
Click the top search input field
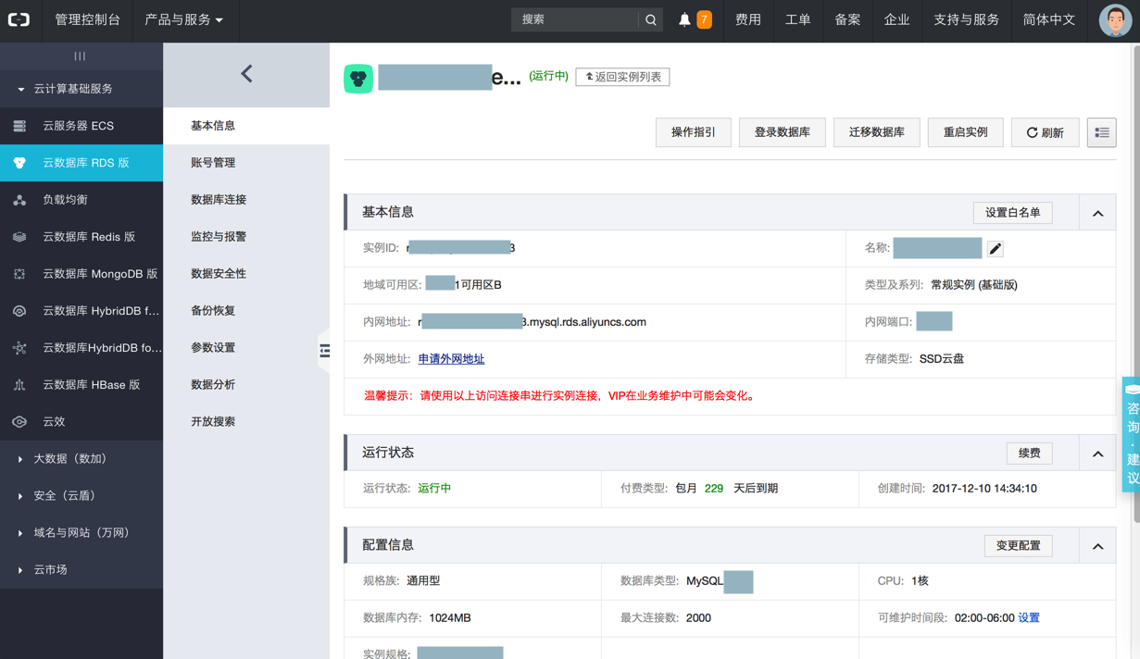pos(575,19)
